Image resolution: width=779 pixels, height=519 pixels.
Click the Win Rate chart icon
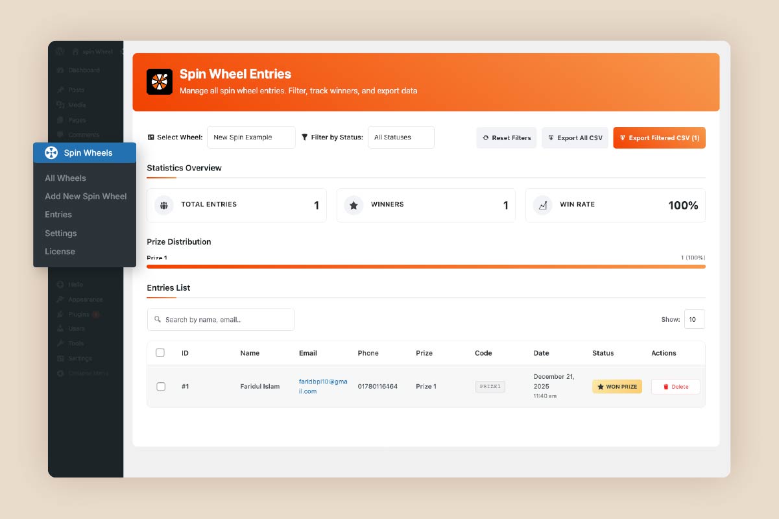[542, 205]
